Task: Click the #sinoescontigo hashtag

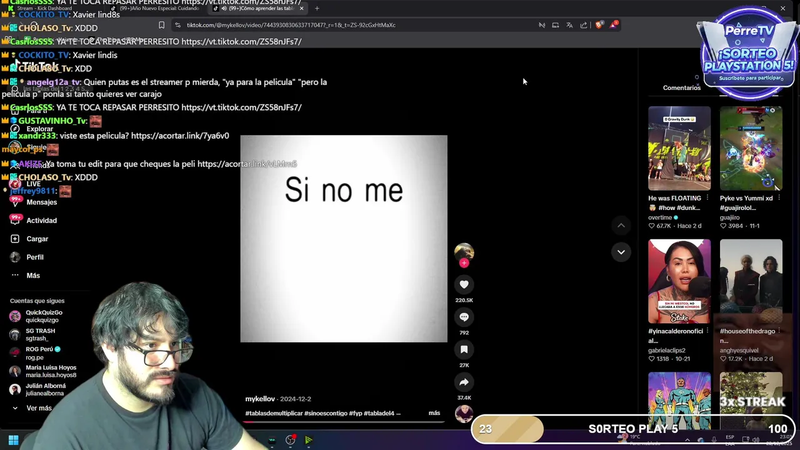Action: coord(326,413)
